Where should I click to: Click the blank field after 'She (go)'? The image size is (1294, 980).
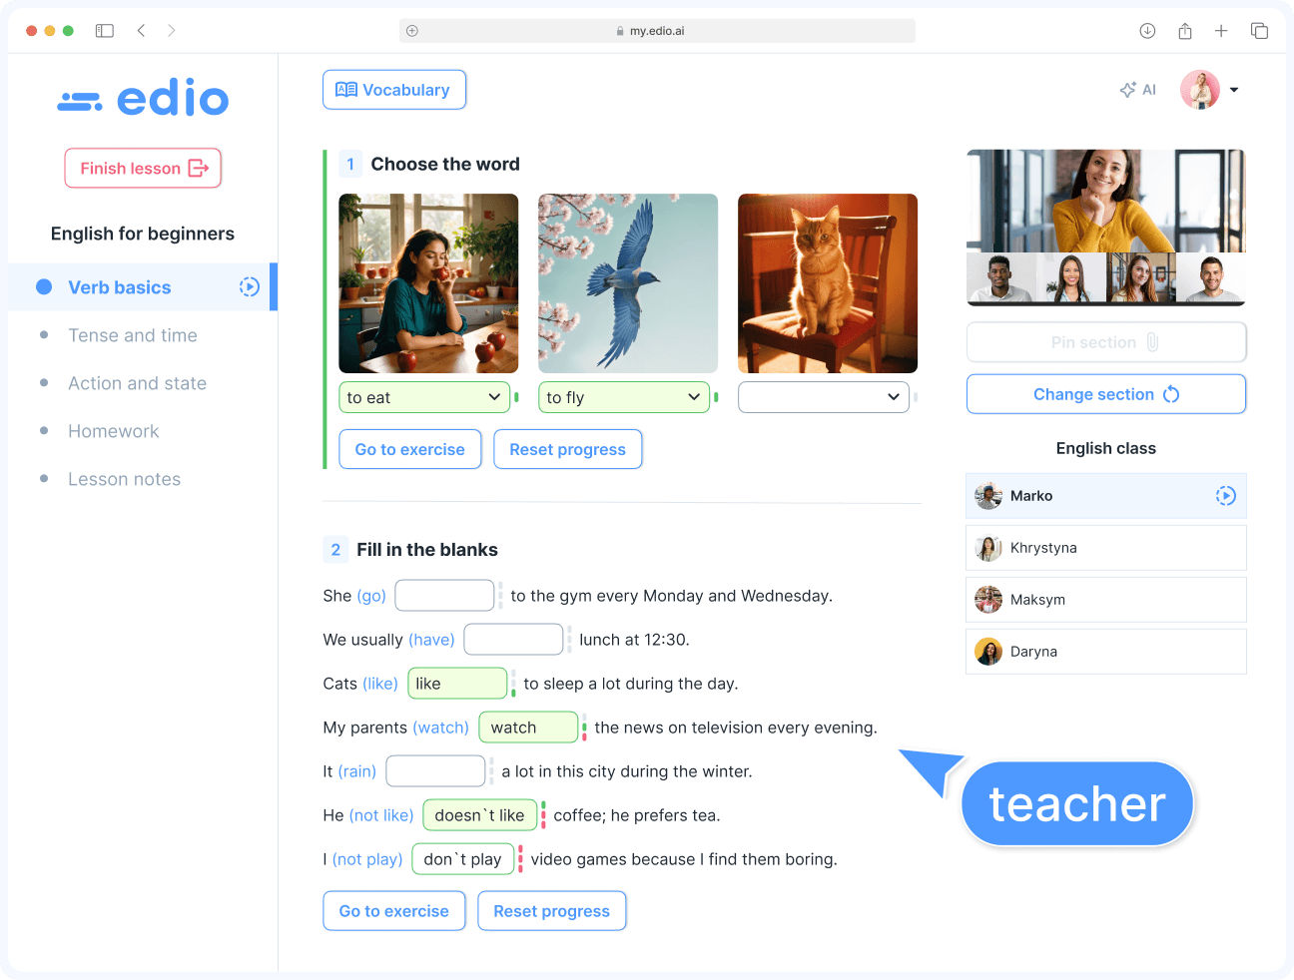coord(444,595)
